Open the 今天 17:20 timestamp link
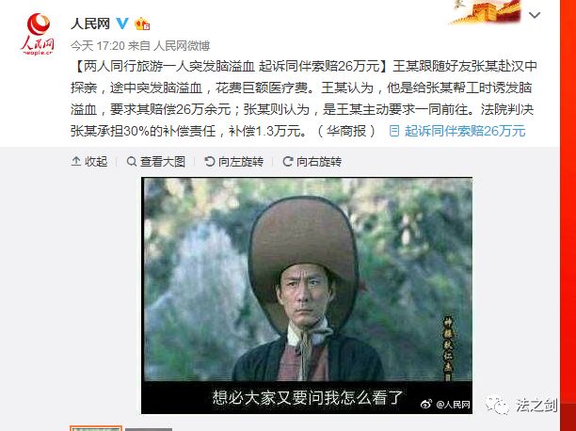576x431 pixels. [x=98, y=46]
